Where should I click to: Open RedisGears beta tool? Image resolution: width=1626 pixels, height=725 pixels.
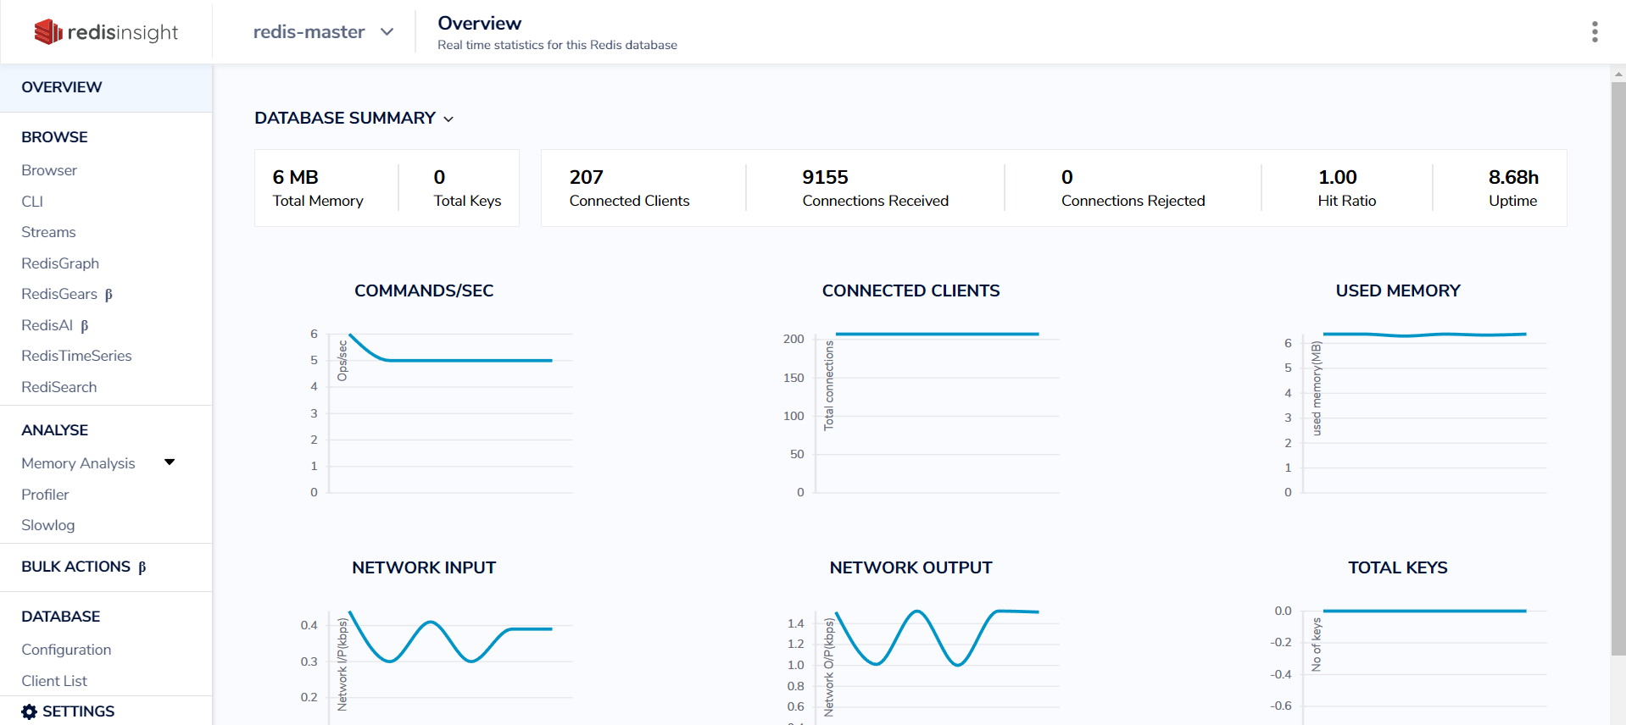coord(67,294)
